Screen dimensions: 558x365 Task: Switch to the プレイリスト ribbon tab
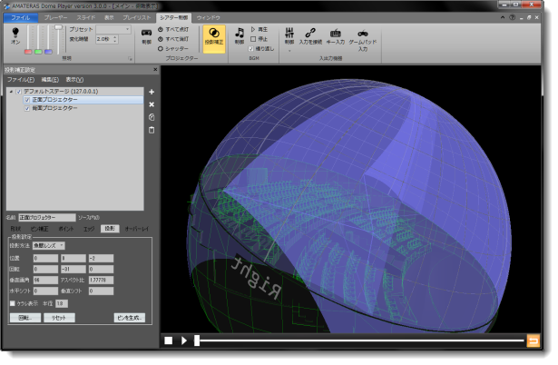[136, 17]
